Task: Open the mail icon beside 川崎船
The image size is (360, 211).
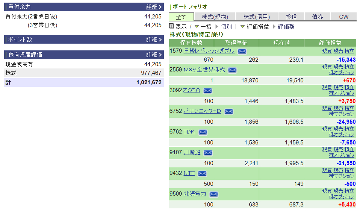Action: (x=208, y=153)
